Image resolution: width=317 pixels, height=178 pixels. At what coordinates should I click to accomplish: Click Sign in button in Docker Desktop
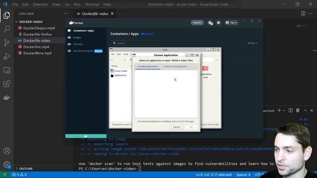point(231,23)
